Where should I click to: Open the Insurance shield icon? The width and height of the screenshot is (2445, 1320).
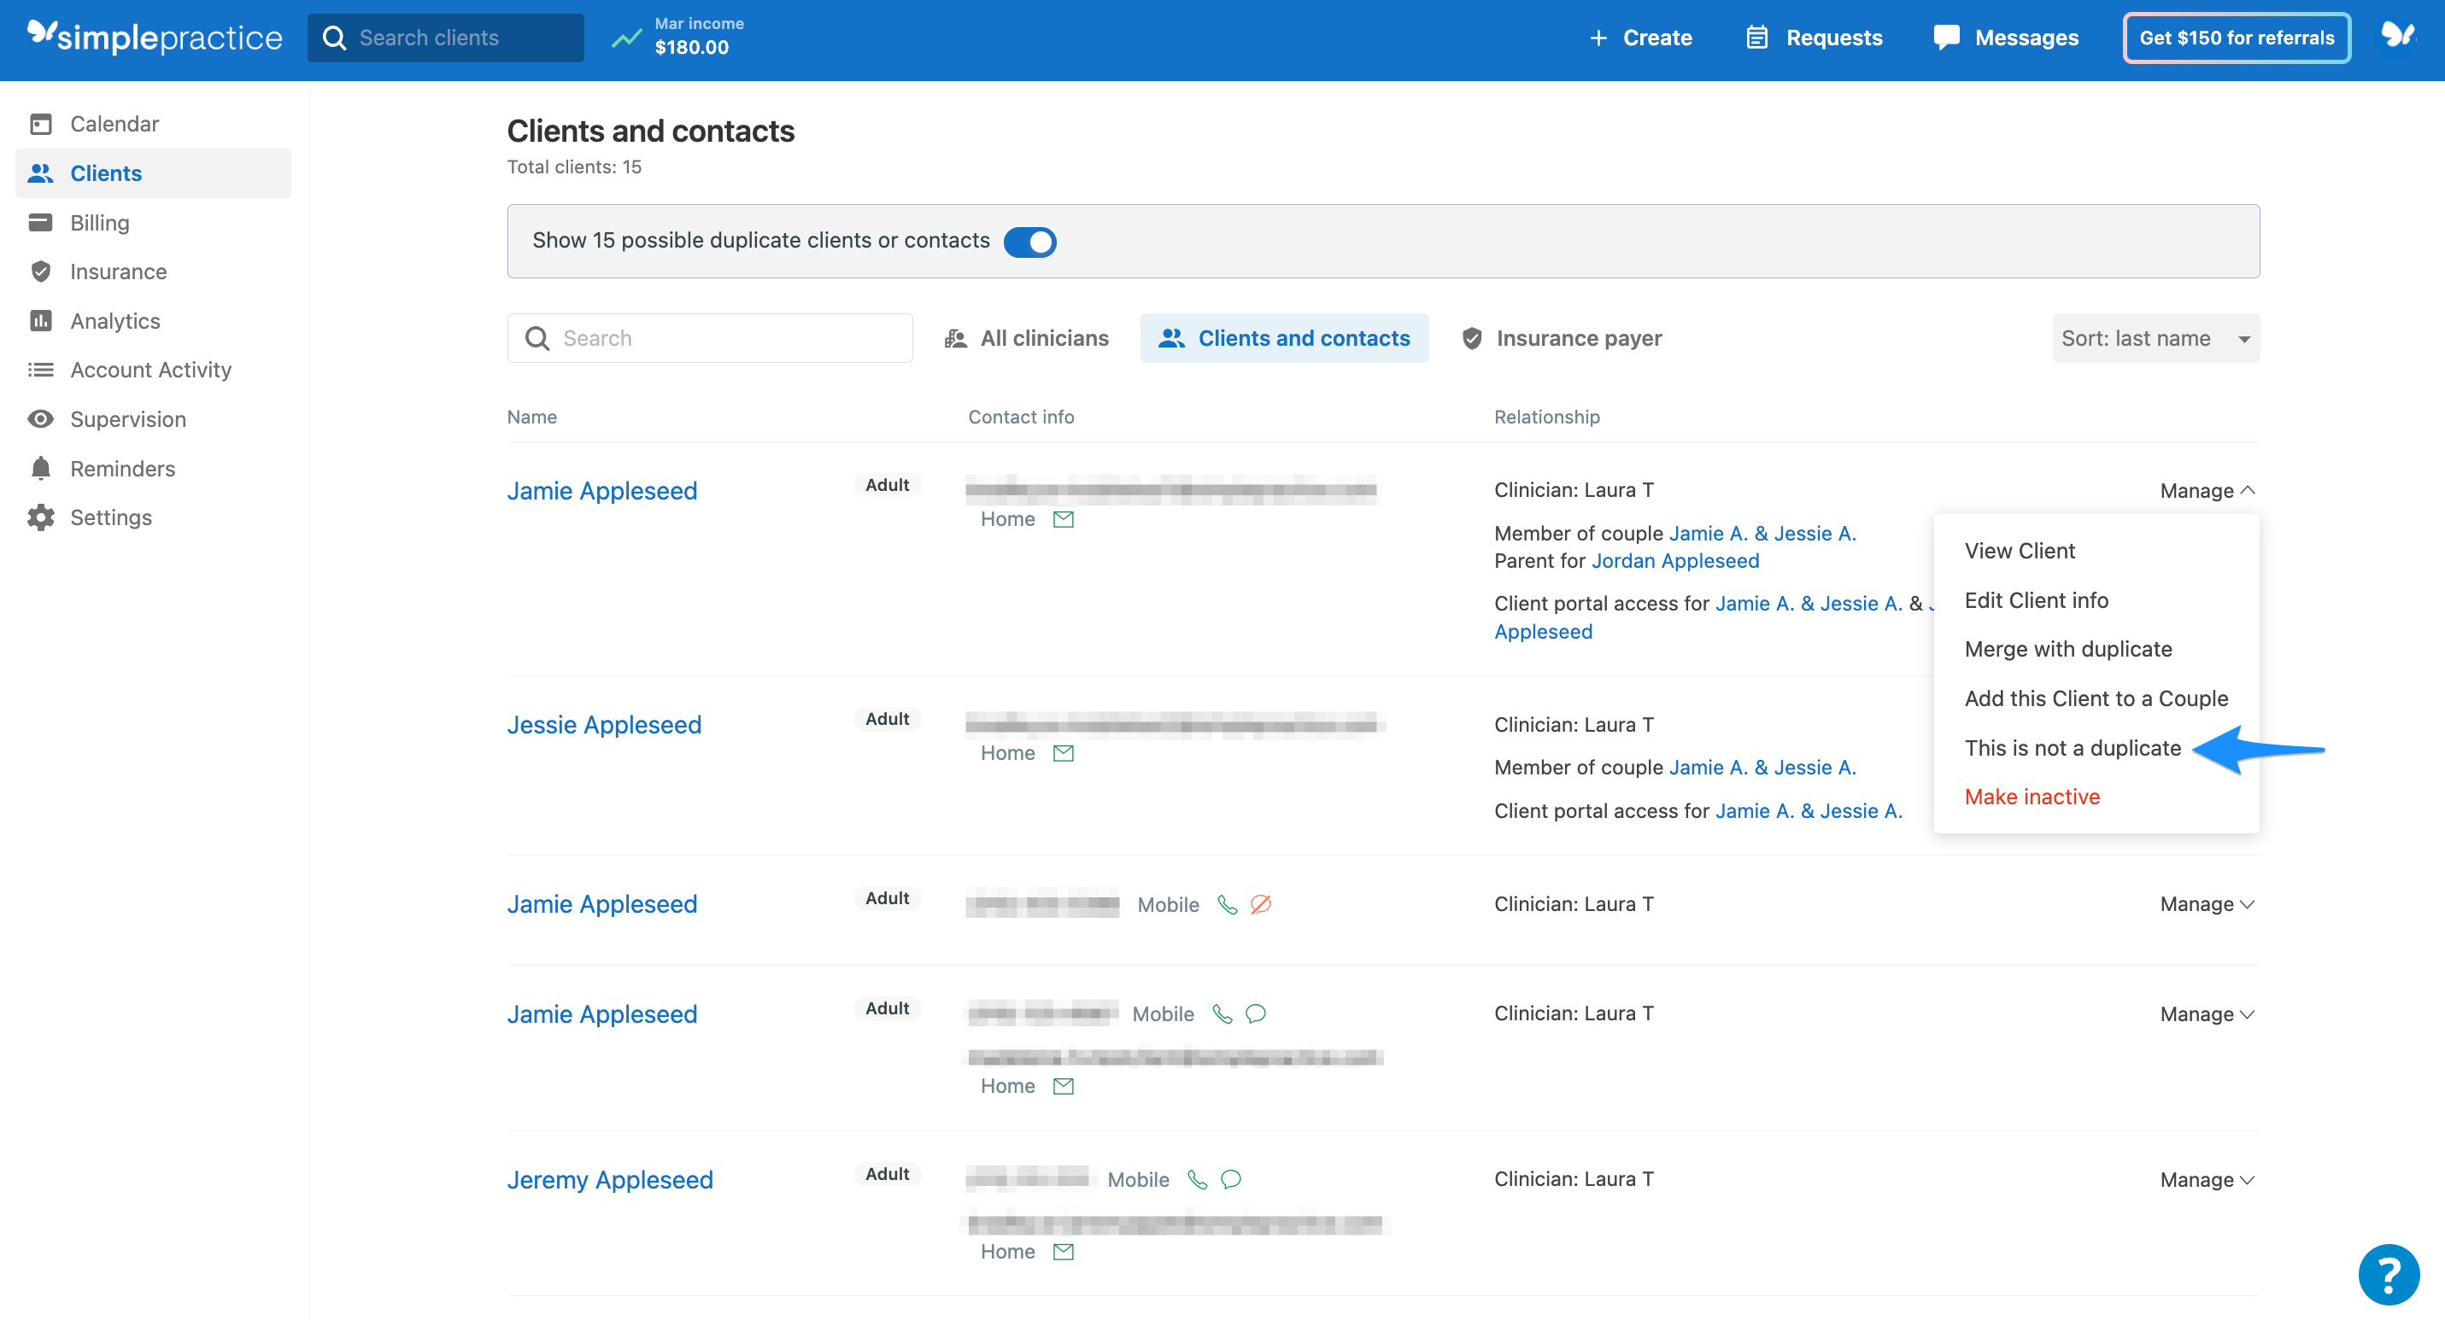click(x=42, y=272)
